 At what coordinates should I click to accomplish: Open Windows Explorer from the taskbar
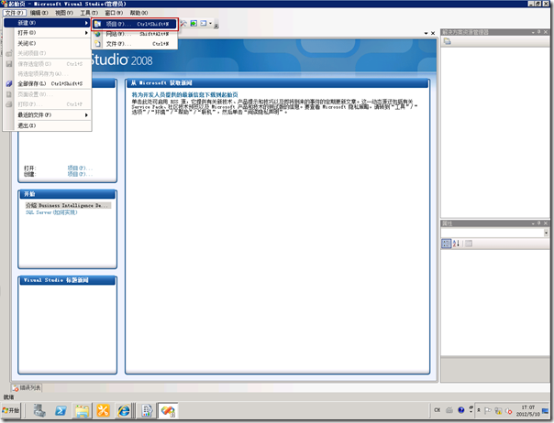(82, 411)
